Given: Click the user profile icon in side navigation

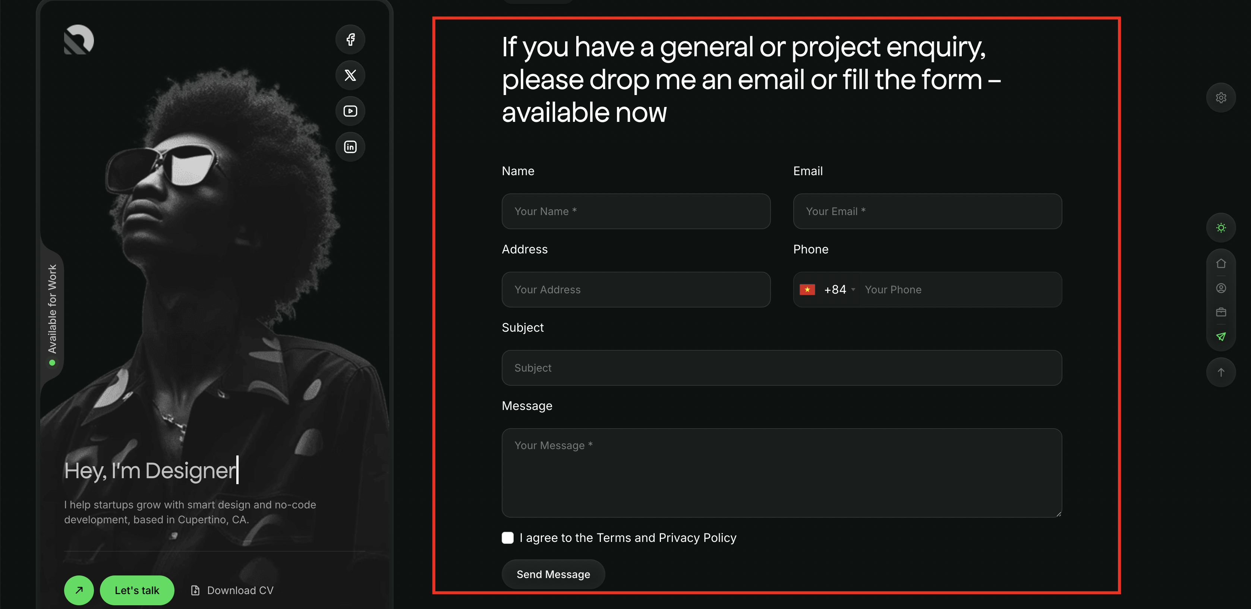Looking at the screenshot, I should pyautogui.click(x=1220, y=288).
